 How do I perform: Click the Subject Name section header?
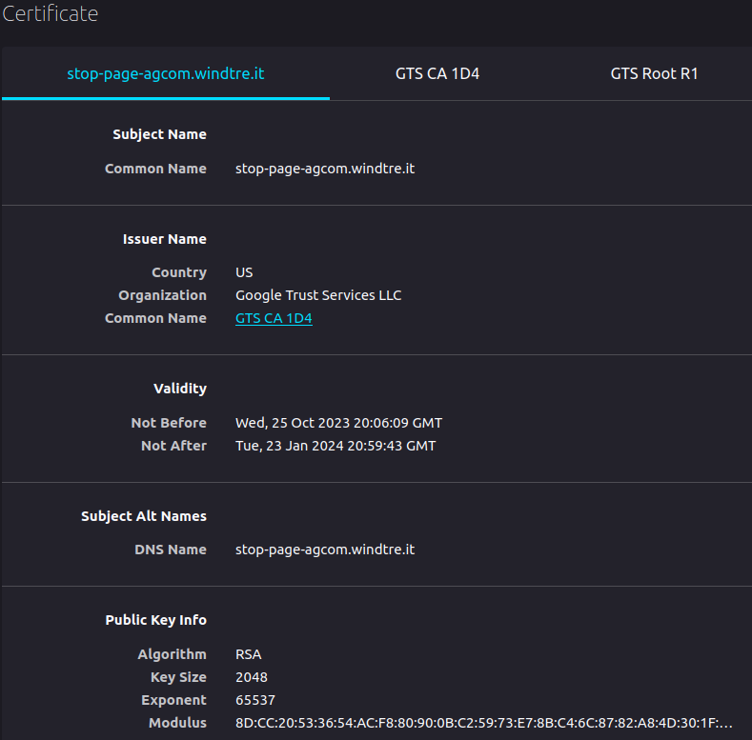pos(160,134)
